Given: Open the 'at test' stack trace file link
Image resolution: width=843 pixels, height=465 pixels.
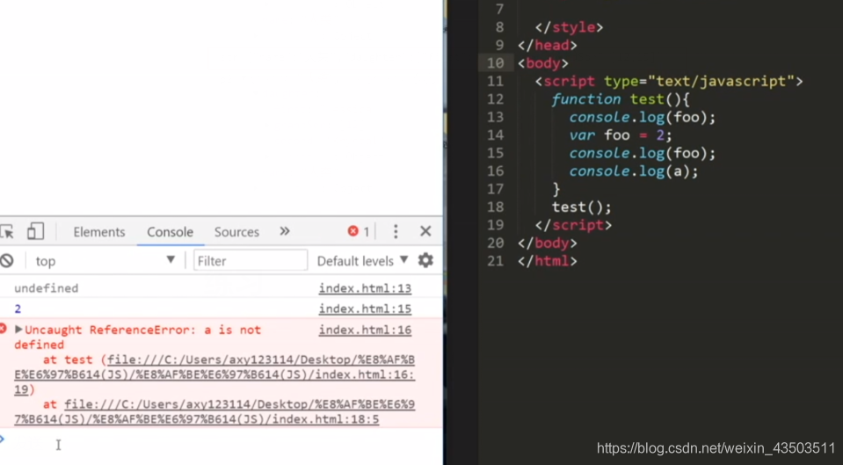Looking at the screenshot, I should pos(214,374).
